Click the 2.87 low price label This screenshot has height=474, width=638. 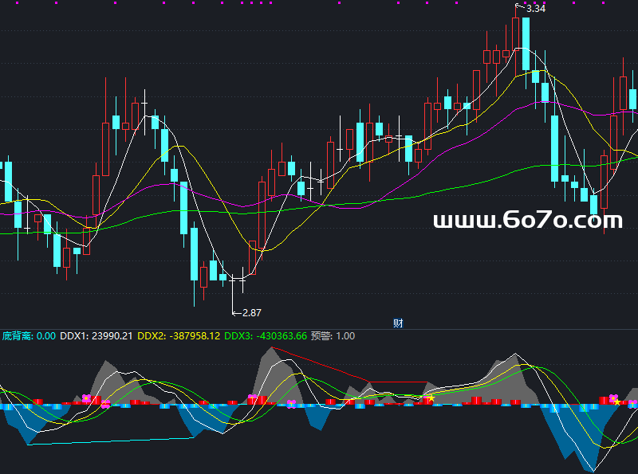point(251,312)
